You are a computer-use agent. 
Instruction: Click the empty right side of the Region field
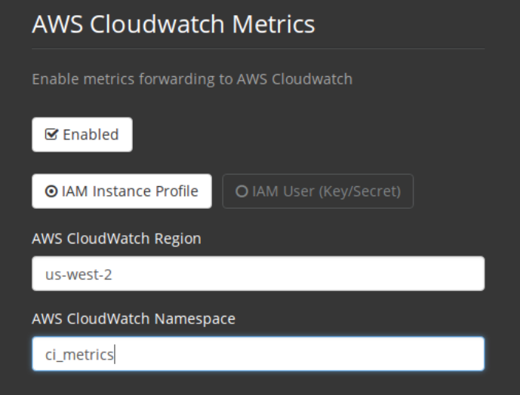click(392, 274)
